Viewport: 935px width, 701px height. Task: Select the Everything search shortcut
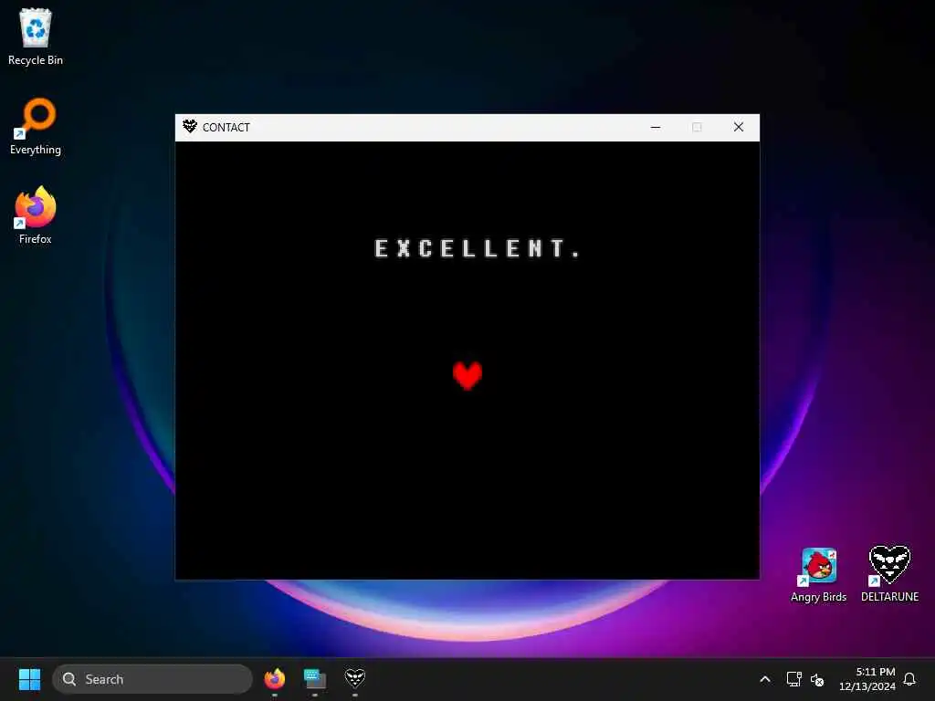(36, 126)
